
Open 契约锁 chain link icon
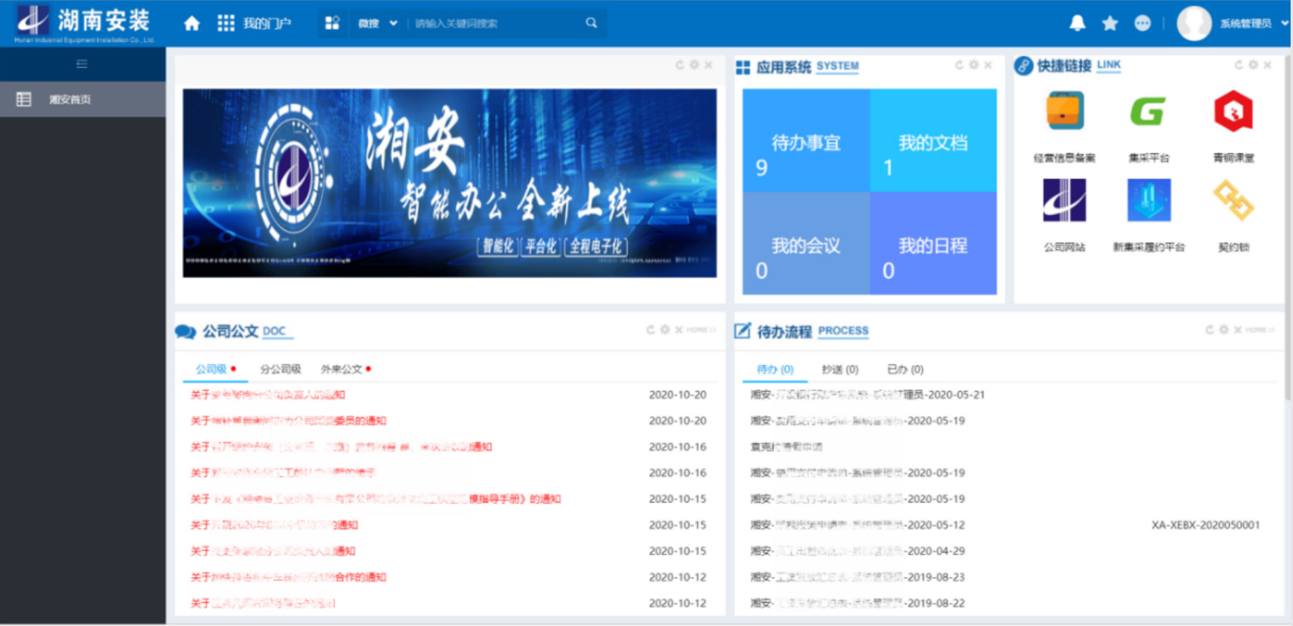click(x=1233, y=200)
